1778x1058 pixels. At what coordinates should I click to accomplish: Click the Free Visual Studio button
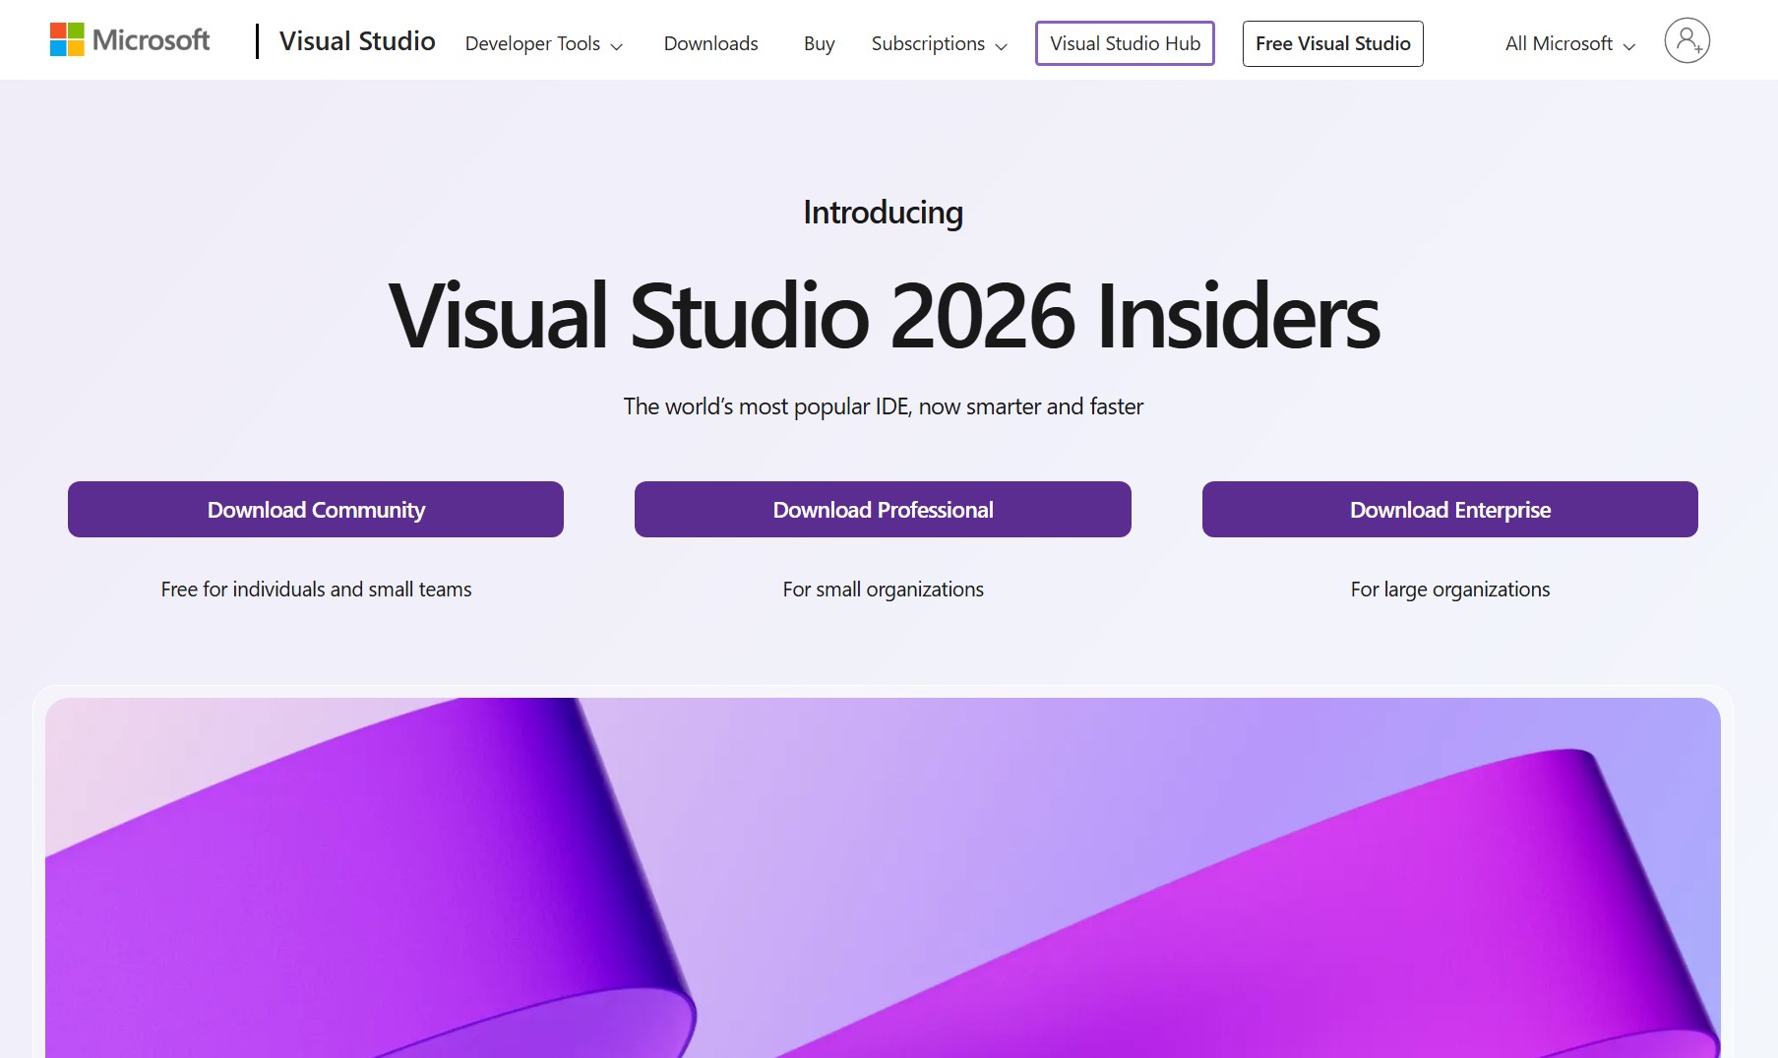tap(1332, 43)
